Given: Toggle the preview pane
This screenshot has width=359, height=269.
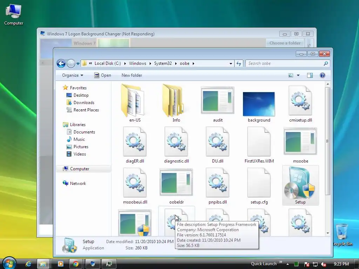Looking at the screenshot, I should [x=310, y=75].
